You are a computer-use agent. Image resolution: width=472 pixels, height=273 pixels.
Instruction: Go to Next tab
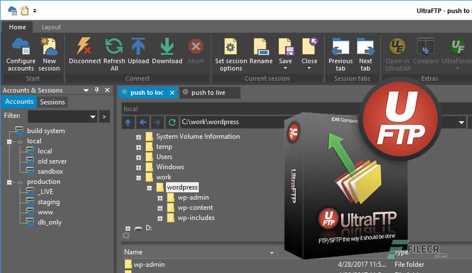[x=365, y=55]
